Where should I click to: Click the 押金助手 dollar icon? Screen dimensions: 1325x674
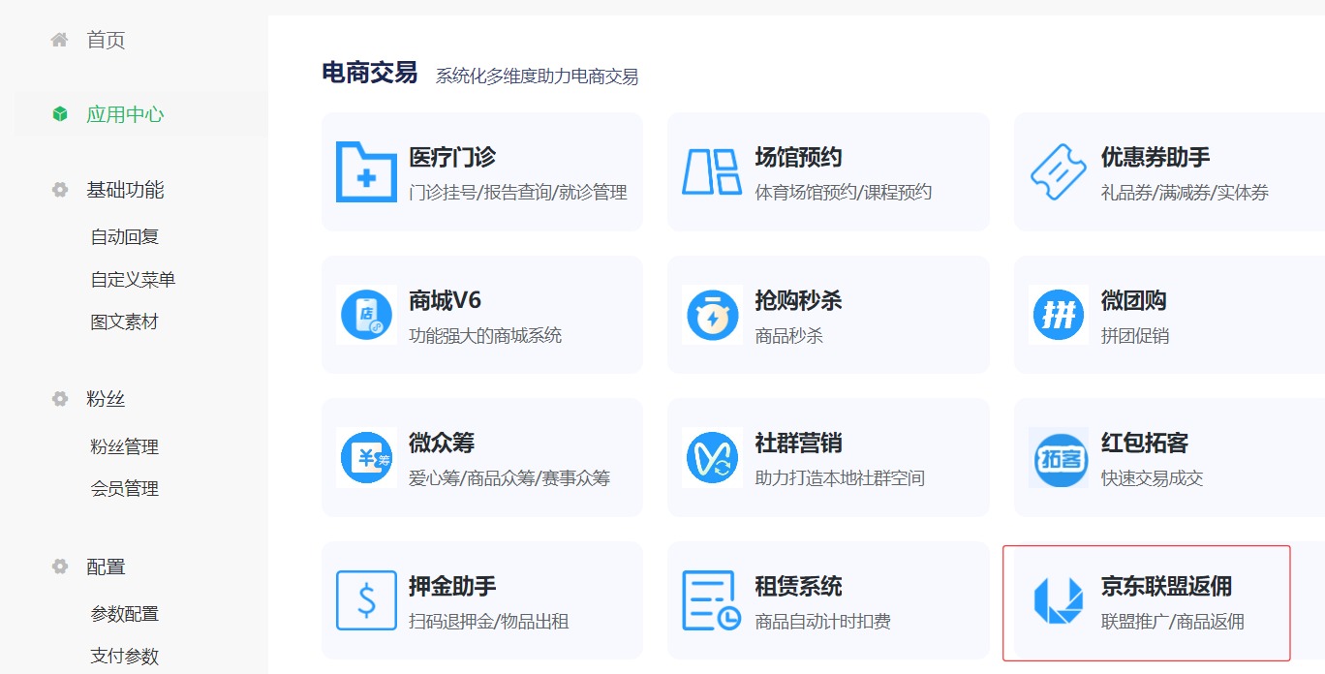[x=366, y=600]
